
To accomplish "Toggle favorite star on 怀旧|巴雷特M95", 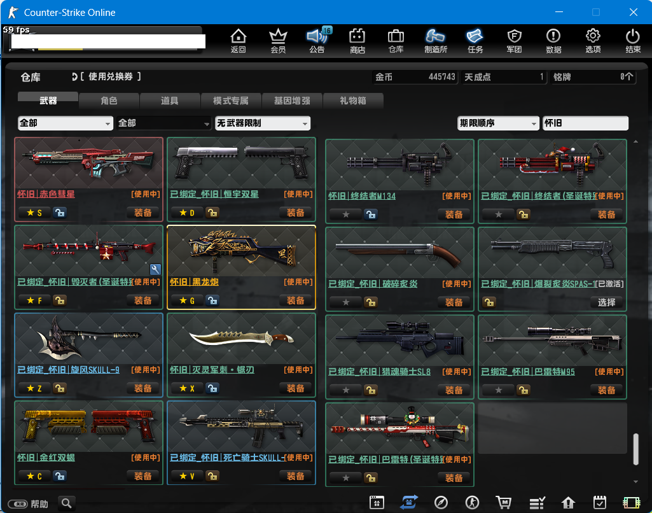I will point(499,390).
